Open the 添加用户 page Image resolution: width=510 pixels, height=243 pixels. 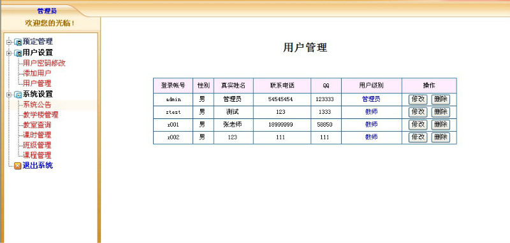[x=37, y=73]
